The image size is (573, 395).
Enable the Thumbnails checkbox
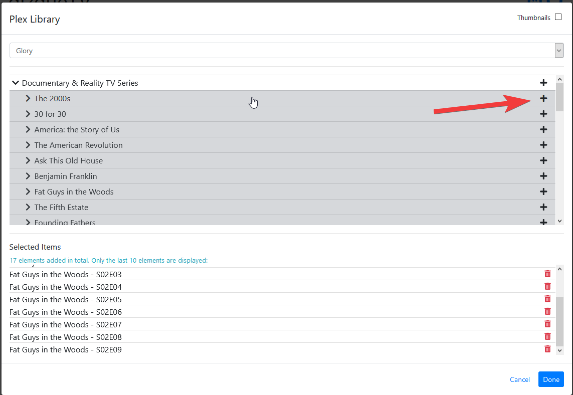[x=558, y=17]
